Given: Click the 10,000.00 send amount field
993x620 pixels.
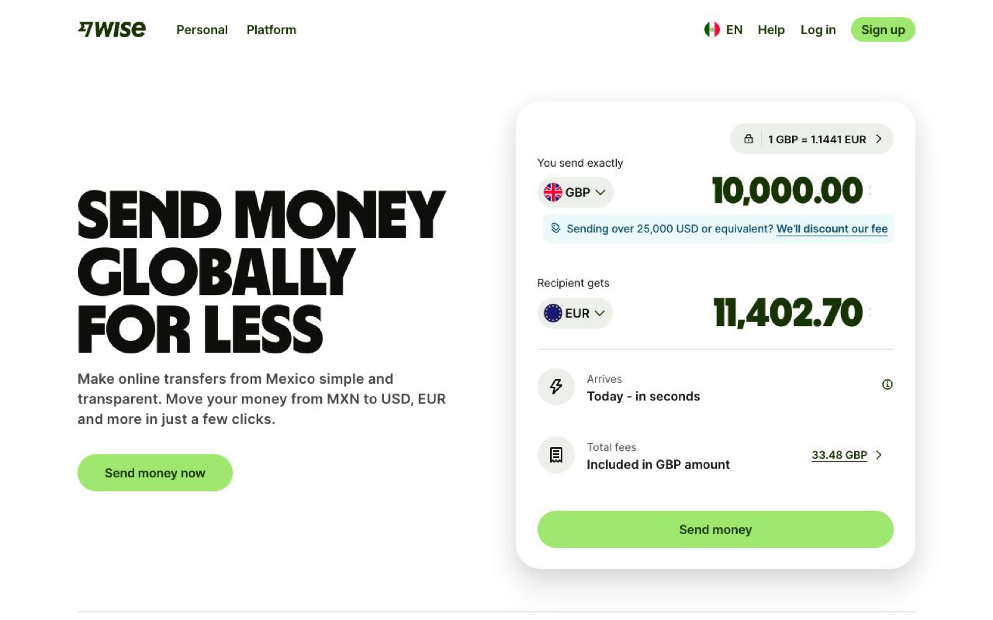Looking at the screenshot, I should pyautogui.click(x=787, y=190).
